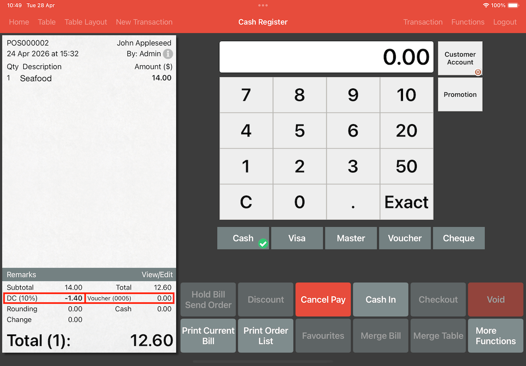Tap the Cash In button
The image size is (526, 366).
point(381,299)
